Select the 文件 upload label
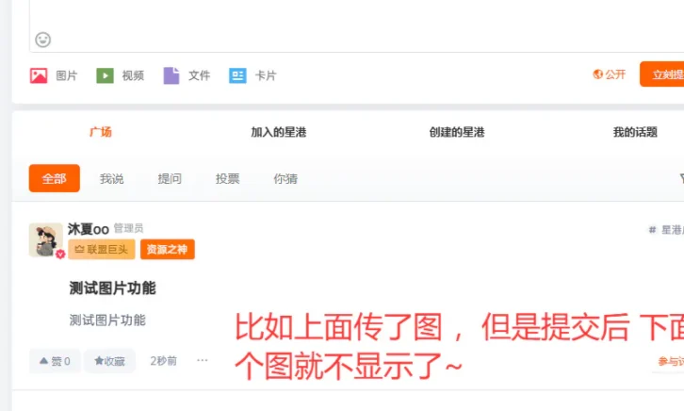684x411 pixels. (x=200, y=76)
